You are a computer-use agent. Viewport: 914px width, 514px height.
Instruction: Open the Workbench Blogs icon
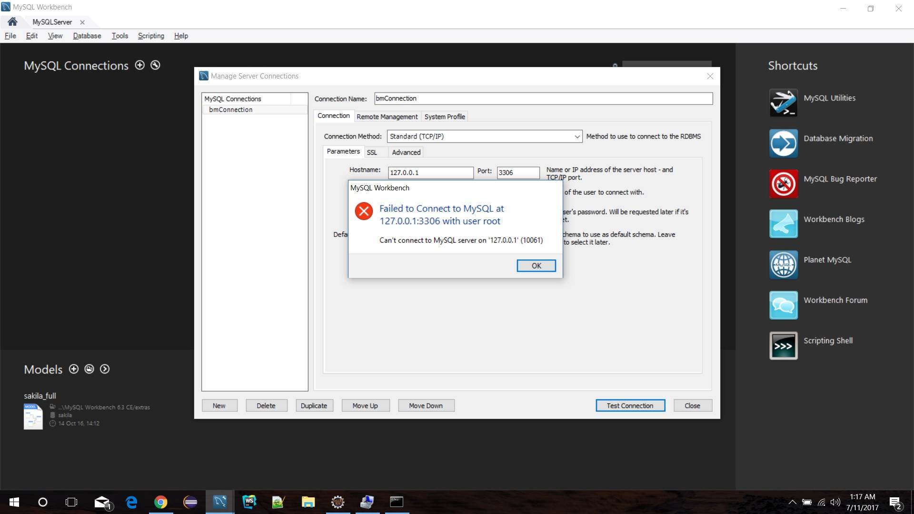tap(783, 224)
